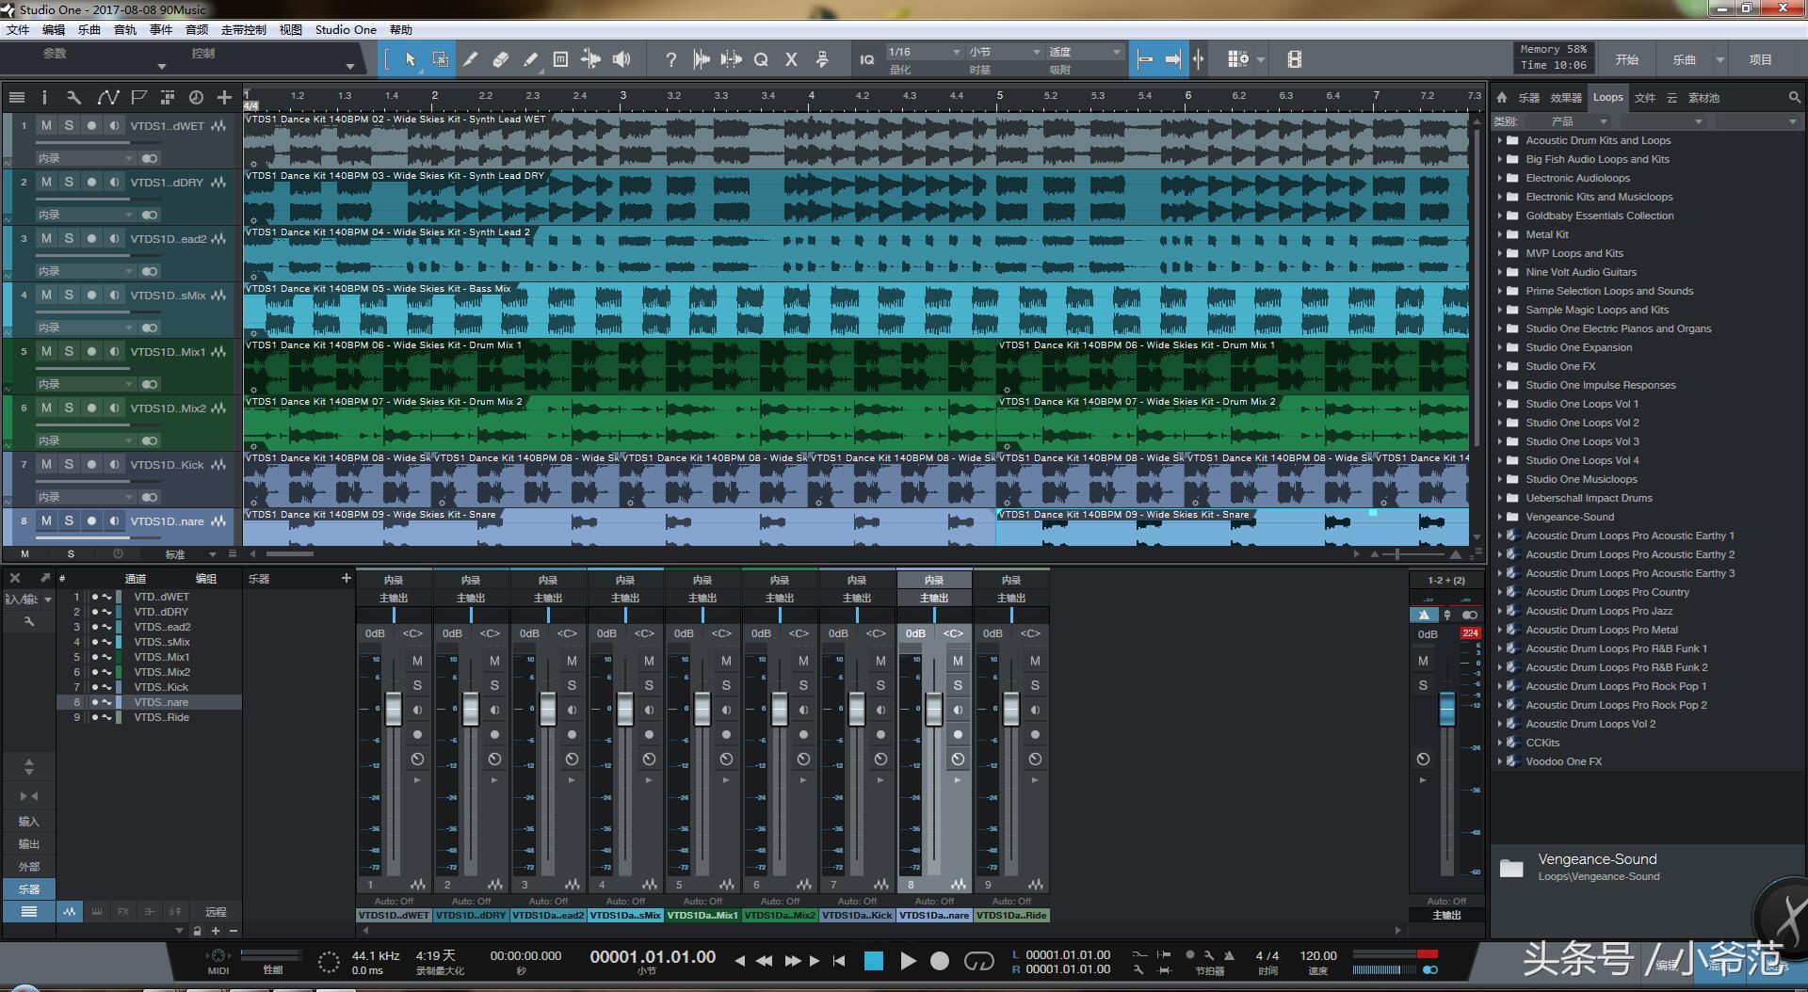Select the Range tool
The height and width of the screenshot is (992, 1808).
(x=440, y=59)
